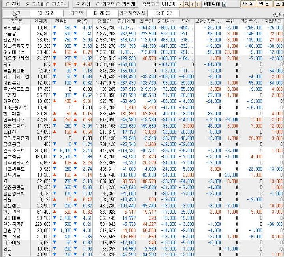284x257 pixels.
Task: Go to next stock with right arrow
Action: (198, 4)
